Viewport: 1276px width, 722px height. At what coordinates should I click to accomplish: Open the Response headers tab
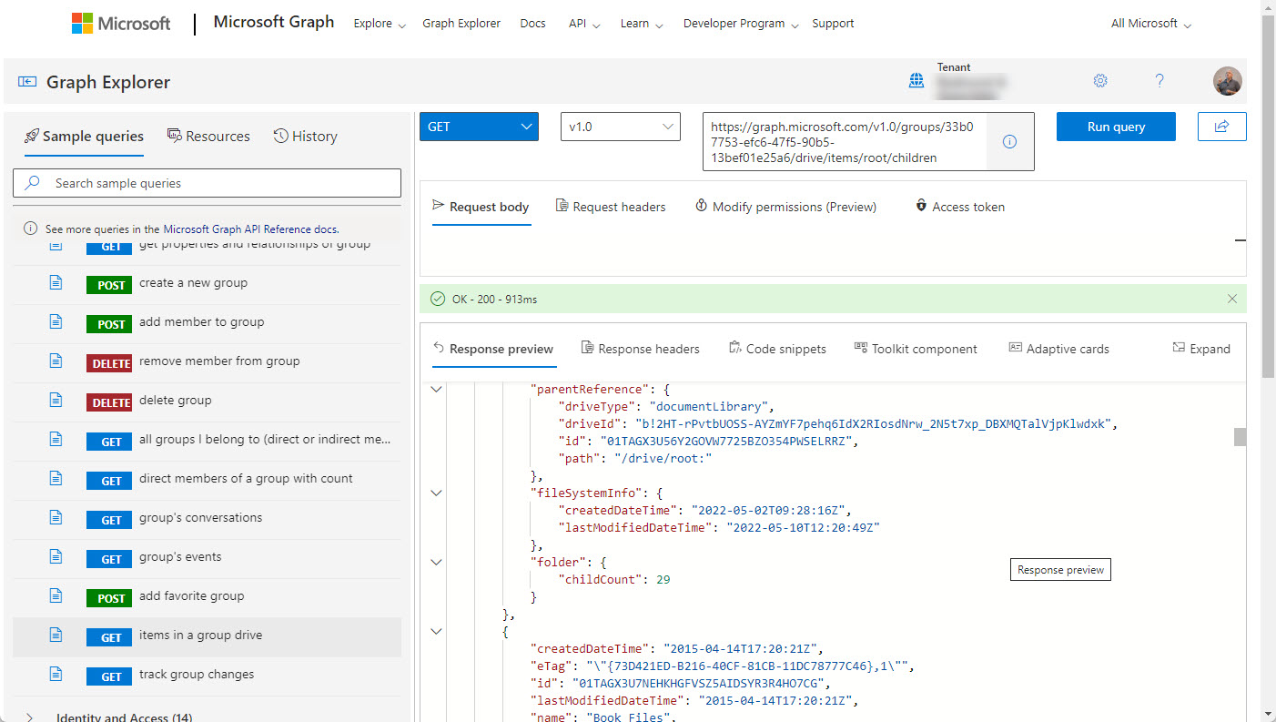[640, 349]
